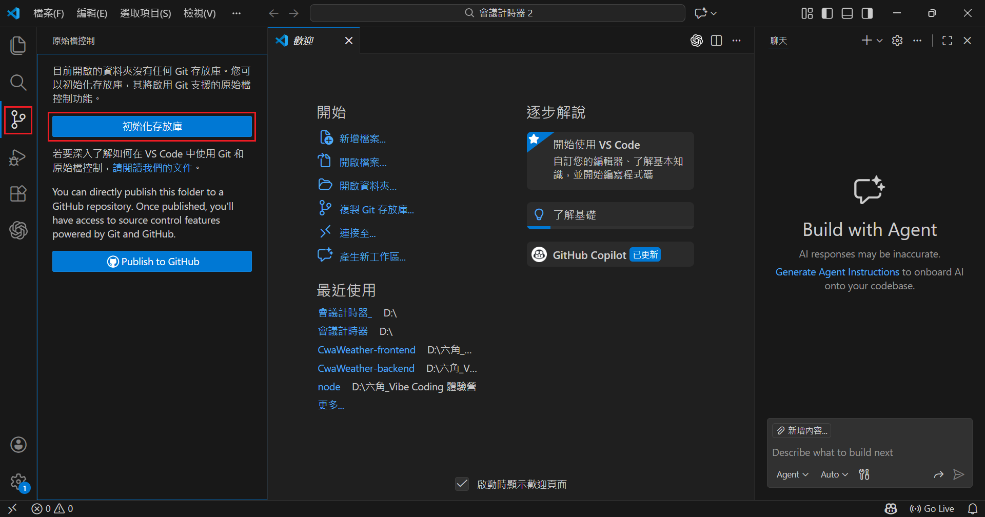Toggle the panel layout button

847,13
